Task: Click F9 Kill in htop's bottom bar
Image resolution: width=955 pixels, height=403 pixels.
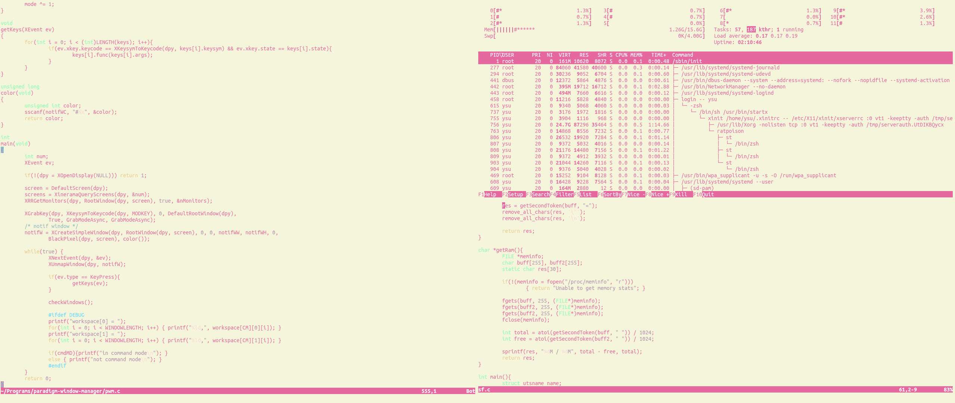Action: (x=681, y=194)
